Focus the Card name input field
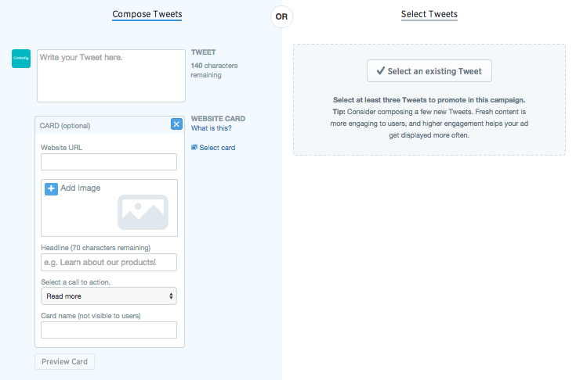The image size is (576, 380). tap(109, 330)
